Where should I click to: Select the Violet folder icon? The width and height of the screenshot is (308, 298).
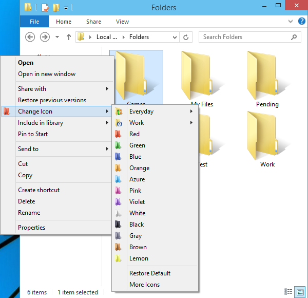(x=137, y=202)
